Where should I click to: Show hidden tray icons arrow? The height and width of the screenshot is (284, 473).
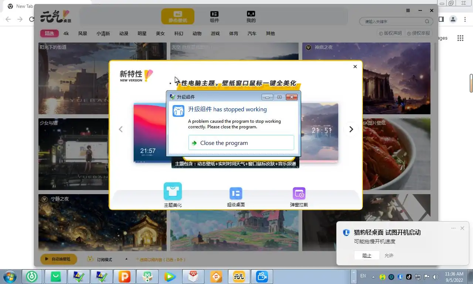373,277
